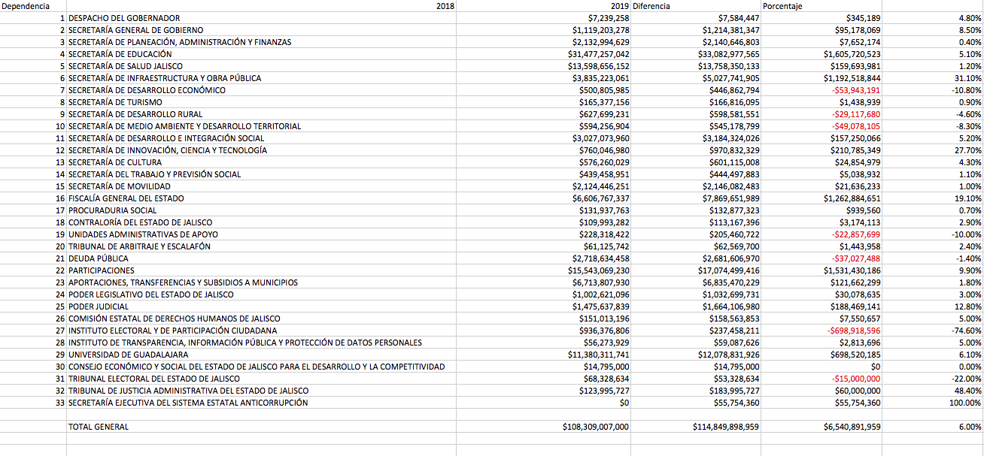Image resolution: width=984 pixels, height=456 pixels.
Task: Click the red value -$698,918,596
Action: (x=822, y=331)
